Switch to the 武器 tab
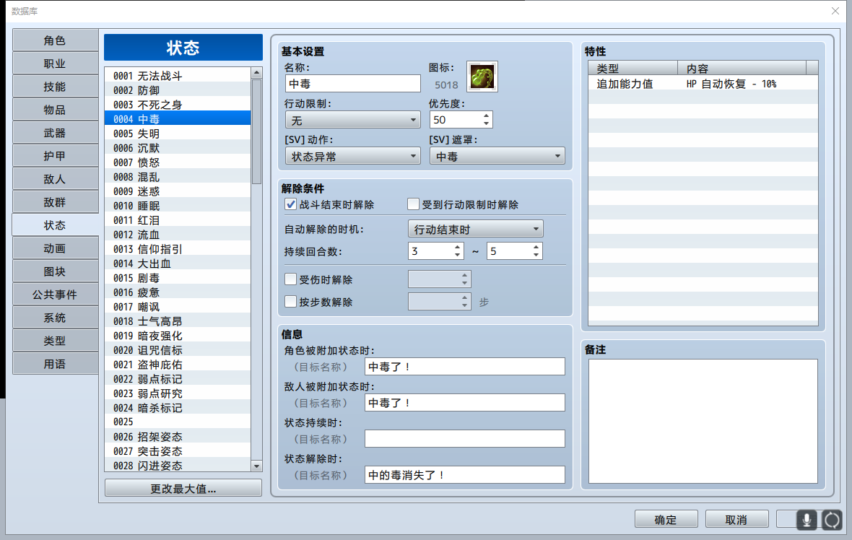This screenshot has height=540, width=852. coord(55,133)
